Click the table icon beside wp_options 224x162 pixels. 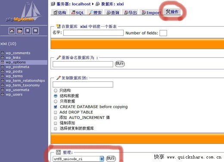pos(2,62)
